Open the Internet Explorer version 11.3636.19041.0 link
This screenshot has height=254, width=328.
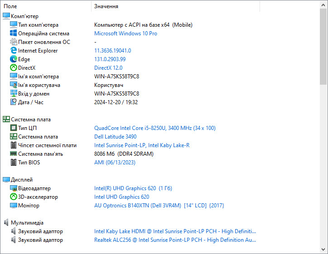[x=112, y=51]
